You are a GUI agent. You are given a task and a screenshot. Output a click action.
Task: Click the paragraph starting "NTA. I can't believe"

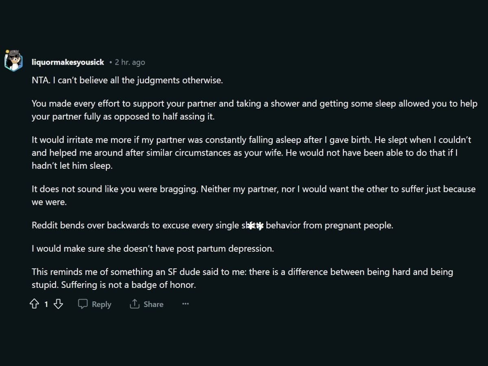(127, 80)
